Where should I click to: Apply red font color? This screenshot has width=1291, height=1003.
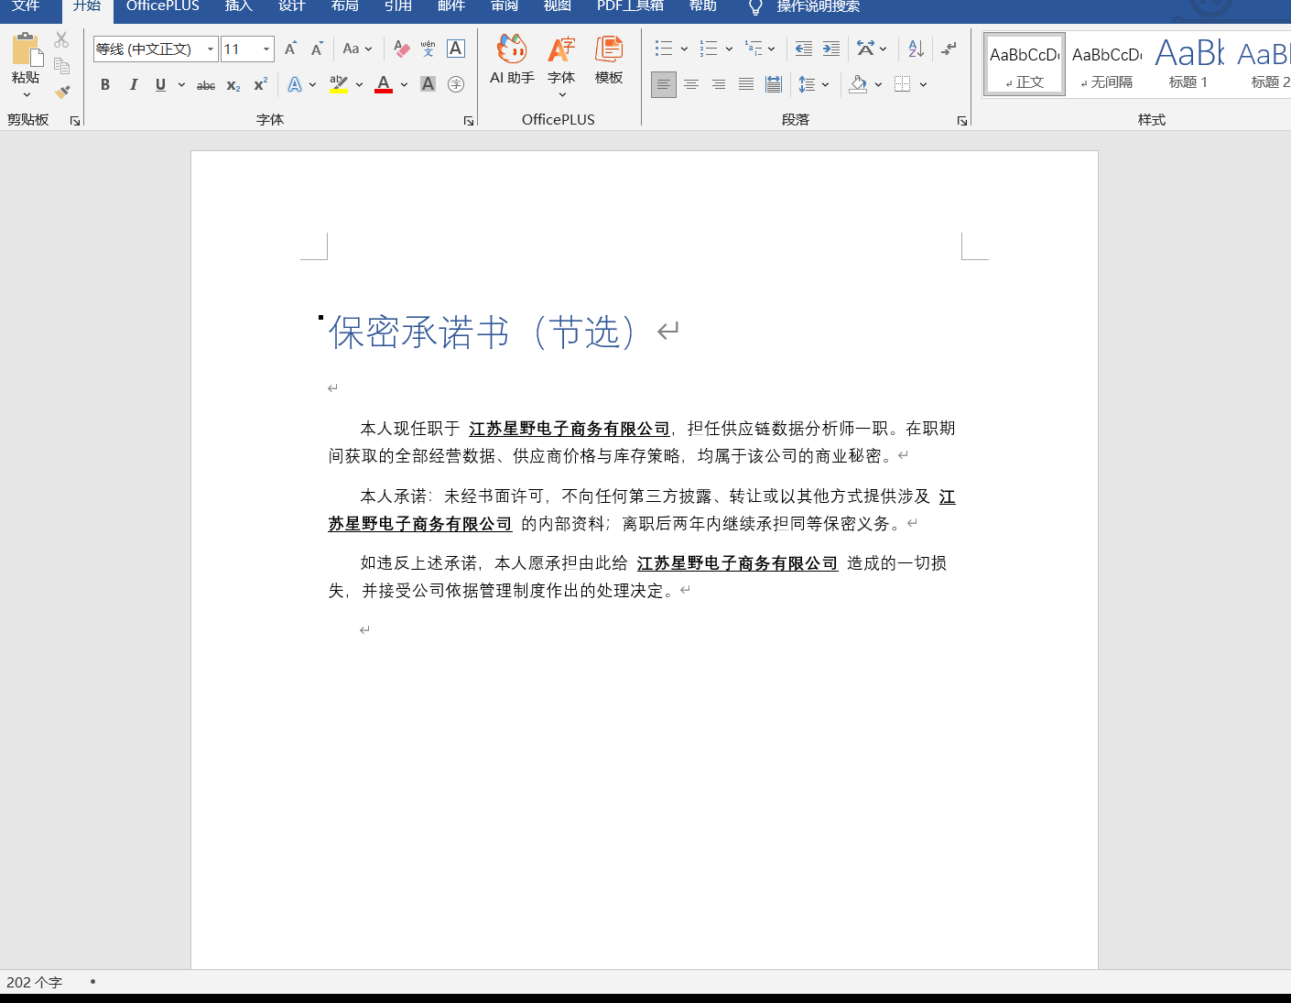pyautogui.click(x=384, y=84)
